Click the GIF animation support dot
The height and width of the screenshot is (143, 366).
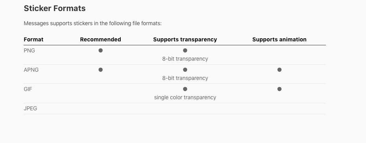(280, 89)
